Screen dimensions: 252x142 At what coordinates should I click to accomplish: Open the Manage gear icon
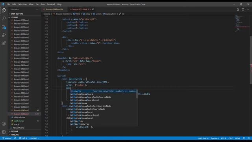[x=4, y=132]
